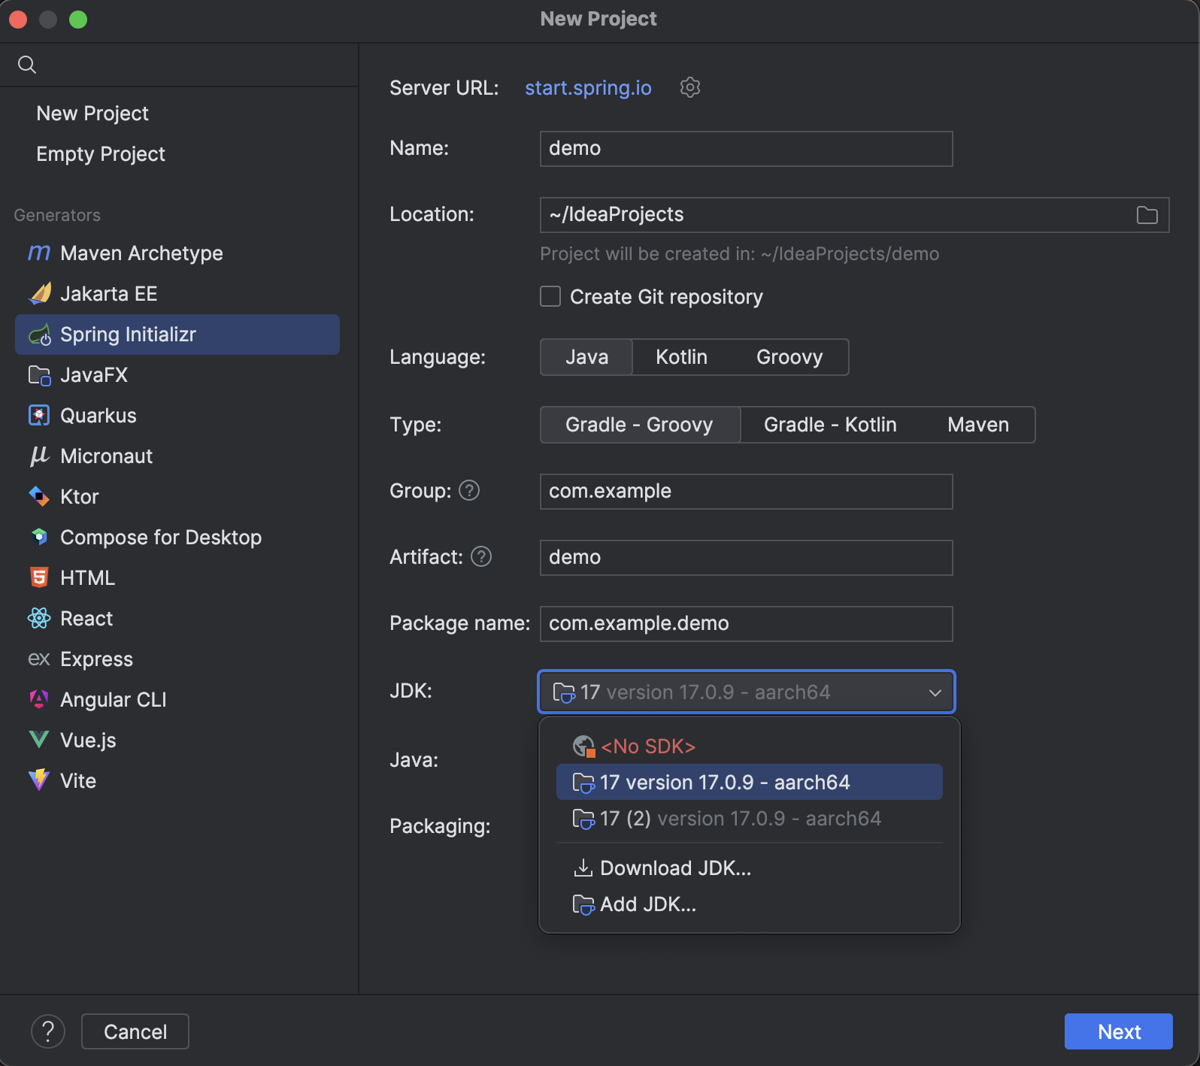Click the Vite lightning icon

pyautogui.click(x=39, y=780)
